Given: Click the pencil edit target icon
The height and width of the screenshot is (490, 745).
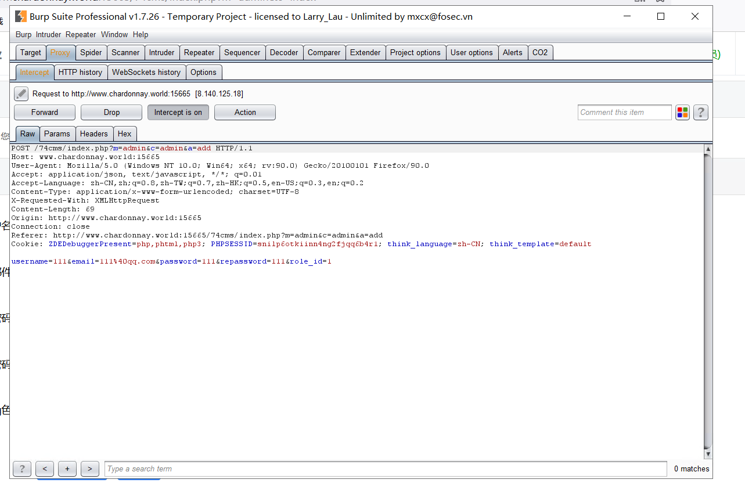Looking at the screenshot, I should tap(21, 93).
